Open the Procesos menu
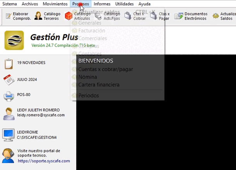Screen dimensions: 236x170 (x=80, y=4)
